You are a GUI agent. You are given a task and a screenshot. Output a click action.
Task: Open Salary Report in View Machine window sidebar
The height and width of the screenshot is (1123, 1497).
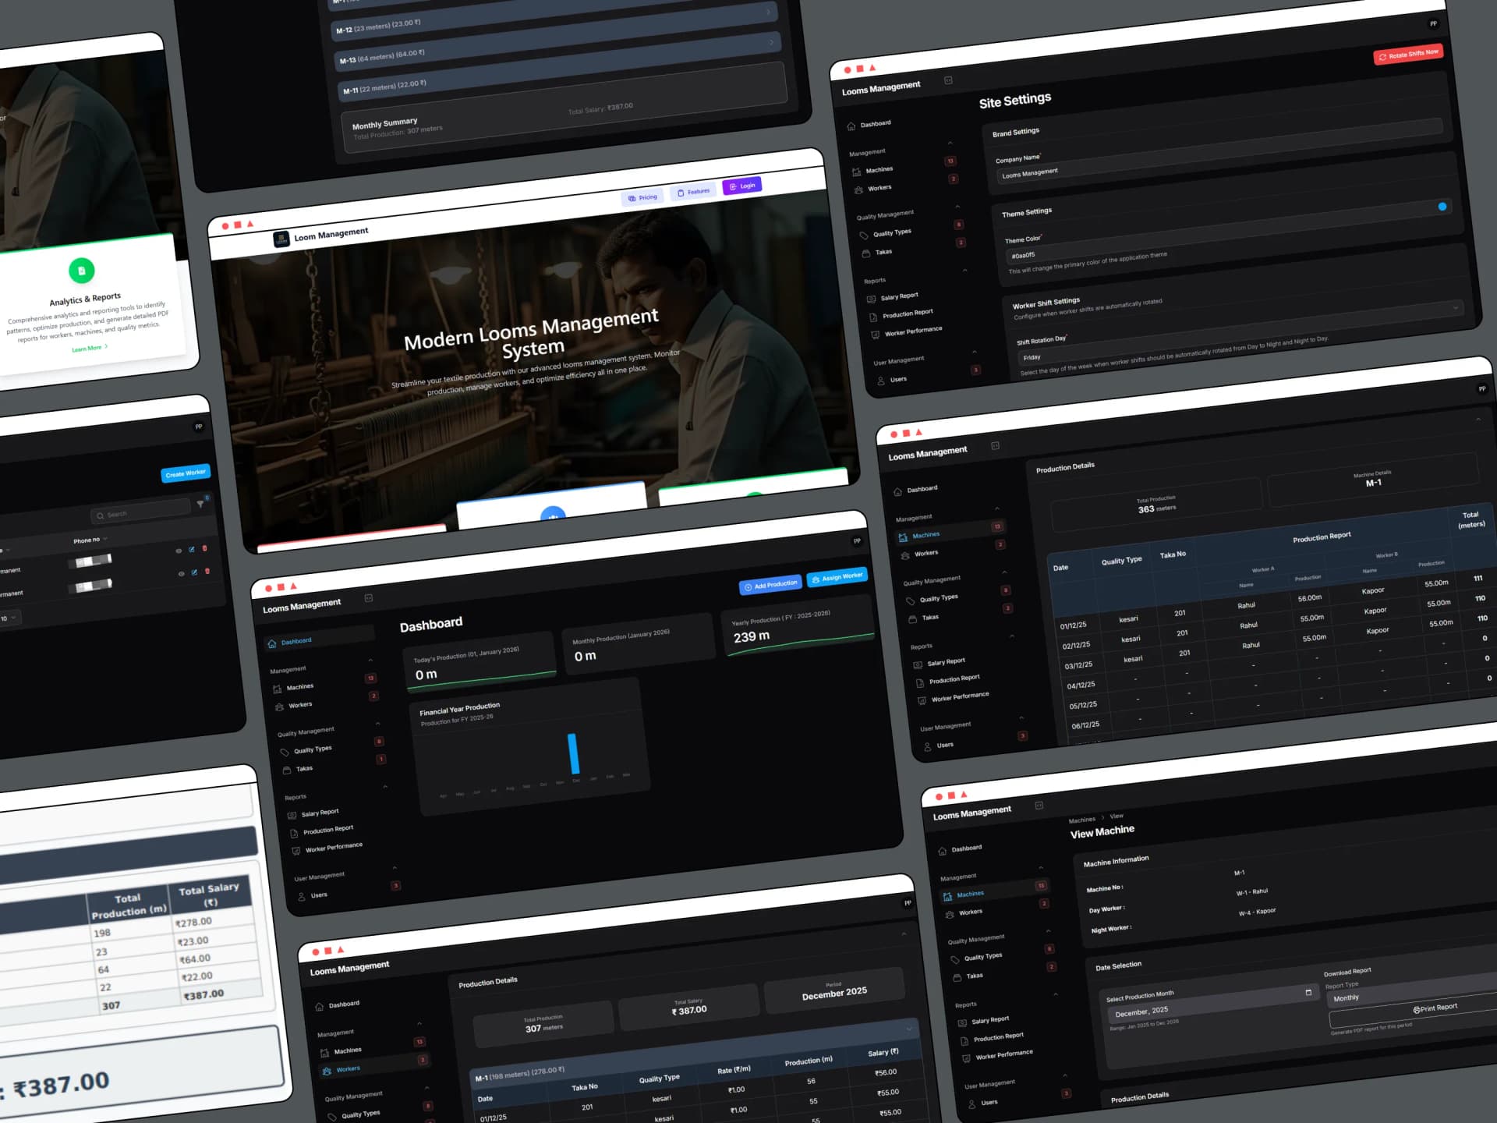click(990, 1019)
